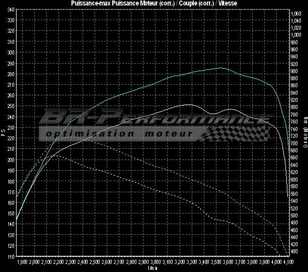Click the 250 value on the PS axis
Viewport: 308px width, 272px height.
point(11,106)
